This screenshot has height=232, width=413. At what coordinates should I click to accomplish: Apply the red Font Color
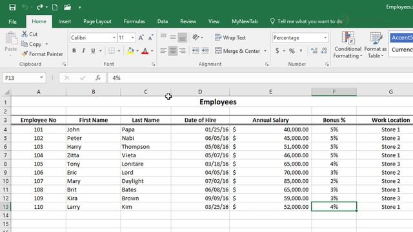145,51
